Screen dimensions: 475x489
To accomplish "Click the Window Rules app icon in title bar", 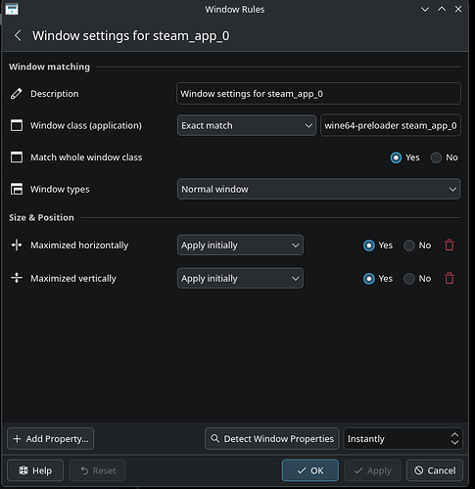I will coord(12,9).
